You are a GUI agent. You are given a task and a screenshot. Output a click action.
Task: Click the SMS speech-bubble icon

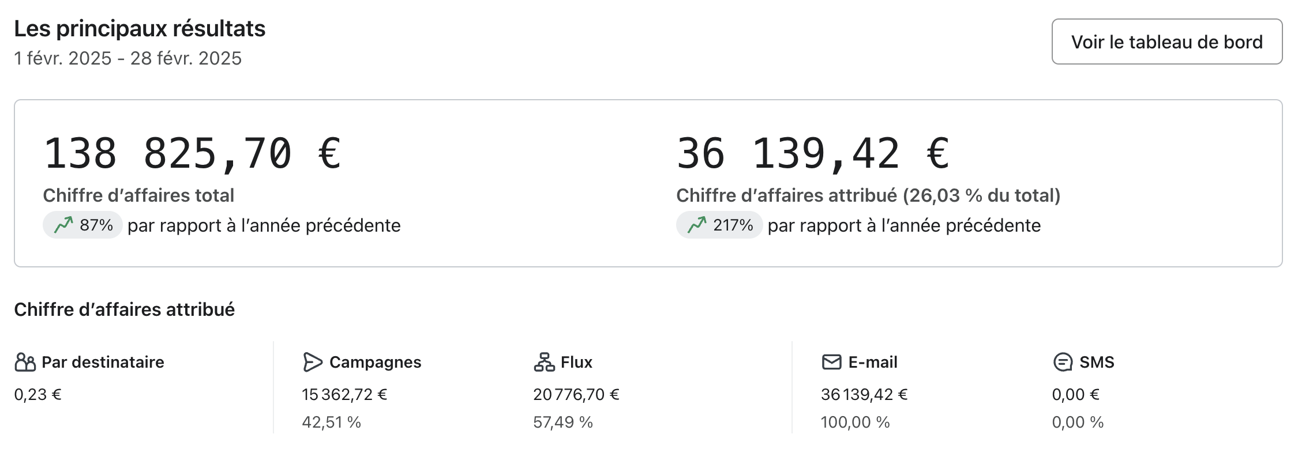[1063, 362]
